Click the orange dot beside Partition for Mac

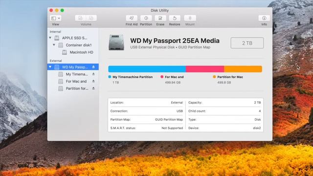click(x=214, y=77)
